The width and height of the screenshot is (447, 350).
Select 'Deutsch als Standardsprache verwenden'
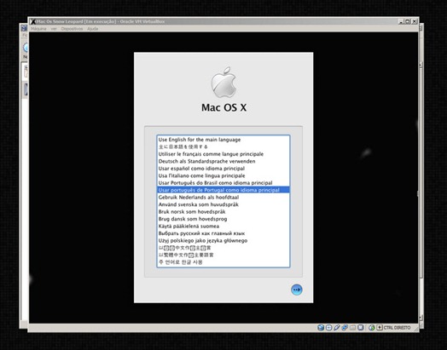pos(223,161)
